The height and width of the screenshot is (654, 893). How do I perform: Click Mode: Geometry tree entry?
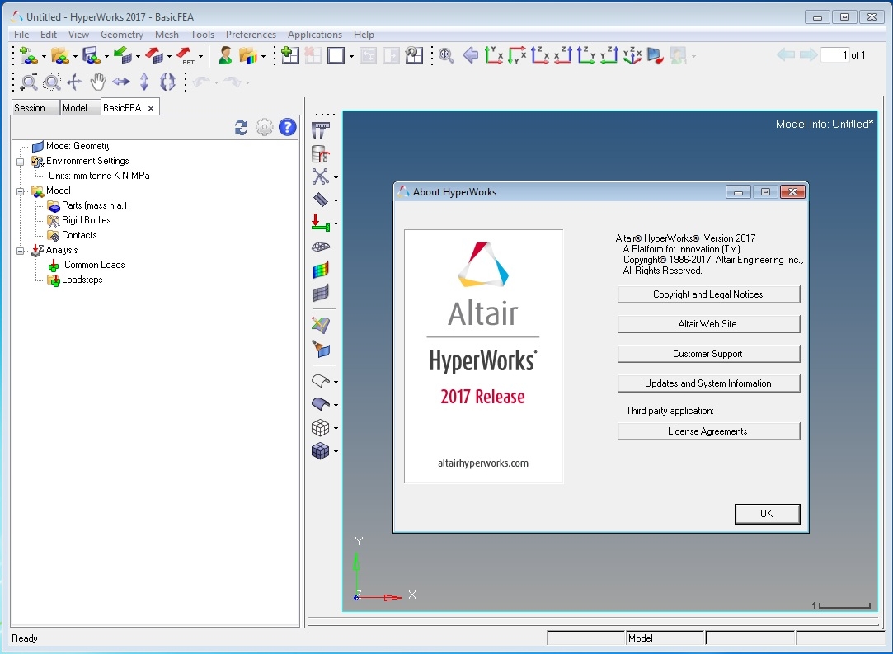pos(78,146)
